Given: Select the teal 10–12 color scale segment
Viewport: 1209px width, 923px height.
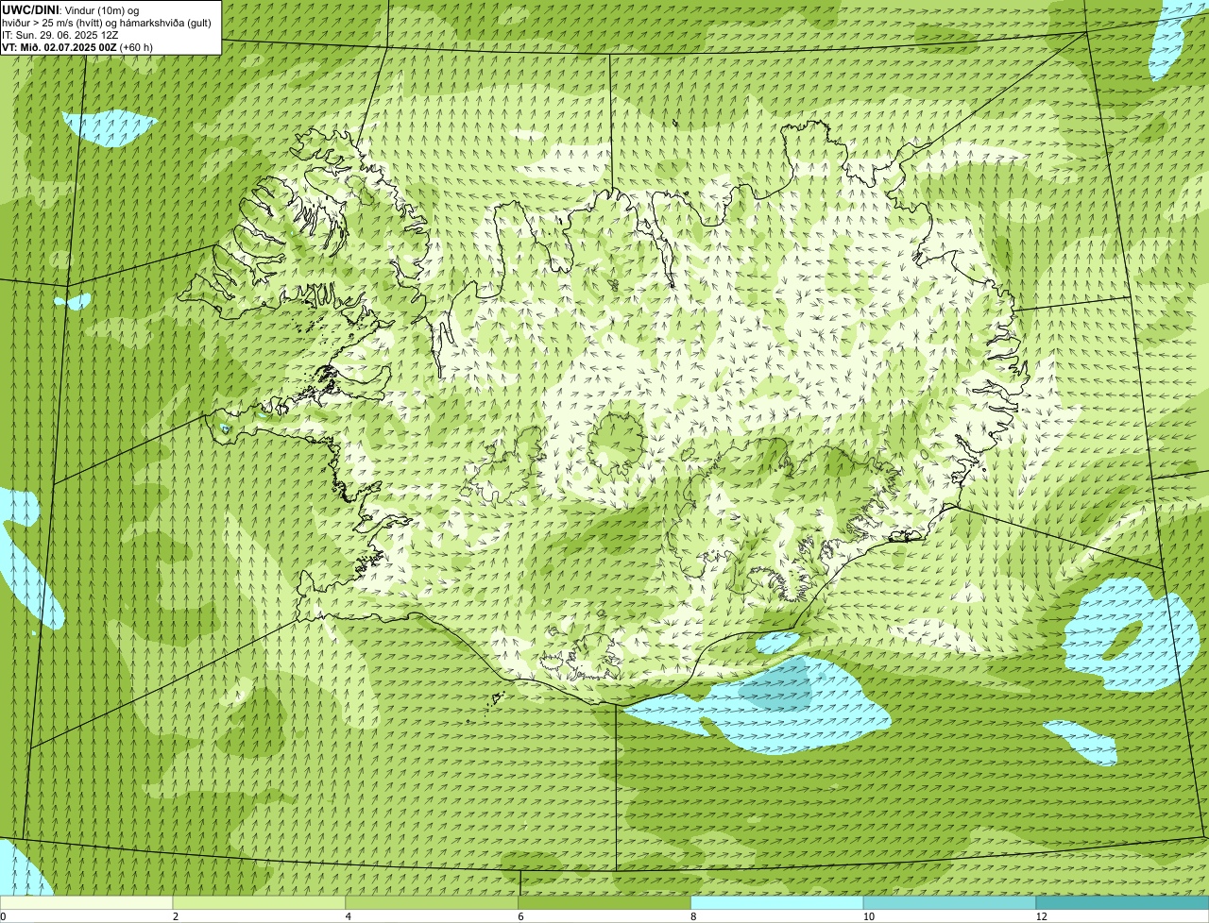Looking at the screenshot, I should point(949,902).
